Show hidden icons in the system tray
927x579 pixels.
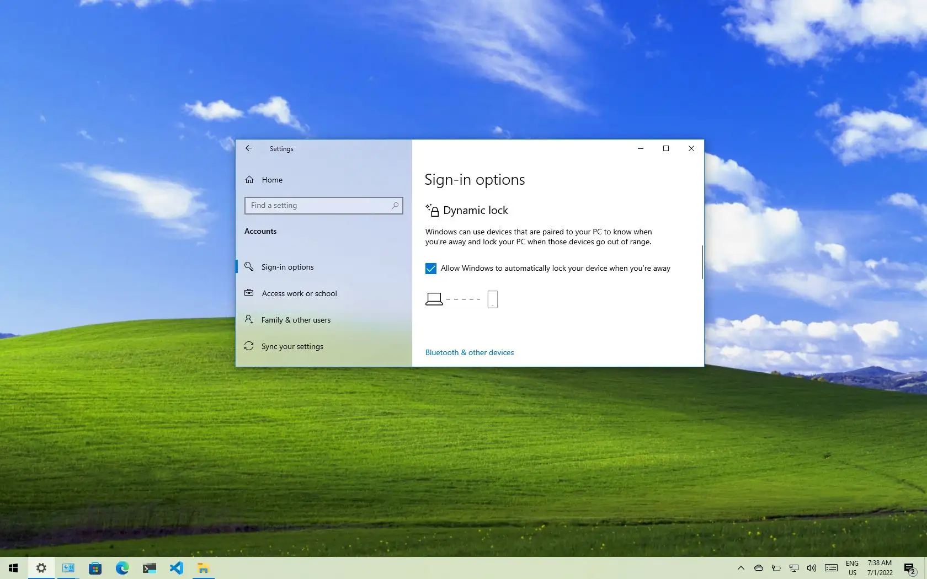pyautogui.click(x=741, y=568)
